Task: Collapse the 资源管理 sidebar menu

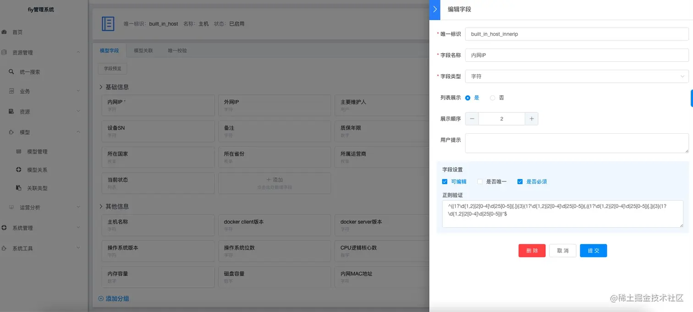Action: click(78, 52)
